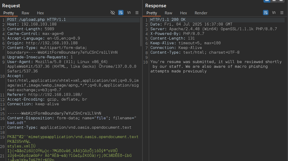This screenshot has width=288, height=161.
Task: Click the 'HTTP/1.1 200 OK' status line
Action: pyautogui.click(x=168, y=20)
